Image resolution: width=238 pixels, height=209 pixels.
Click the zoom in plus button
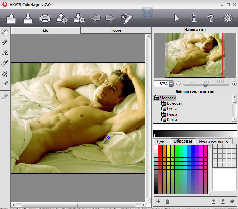[x=234, y=84]
